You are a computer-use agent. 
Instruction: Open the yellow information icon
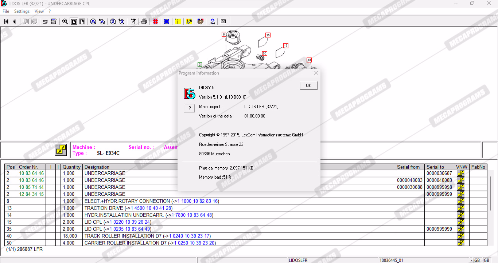[x=178, y=21]
